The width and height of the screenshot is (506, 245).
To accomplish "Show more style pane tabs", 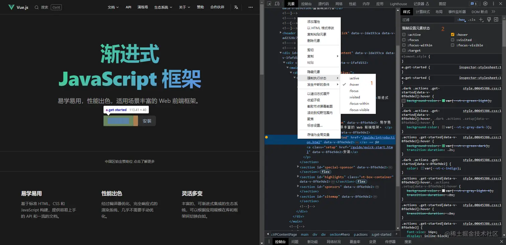I will tap(493, 12).
